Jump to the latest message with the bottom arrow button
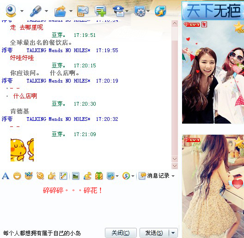244x238 pixels. tap(175, 166)
